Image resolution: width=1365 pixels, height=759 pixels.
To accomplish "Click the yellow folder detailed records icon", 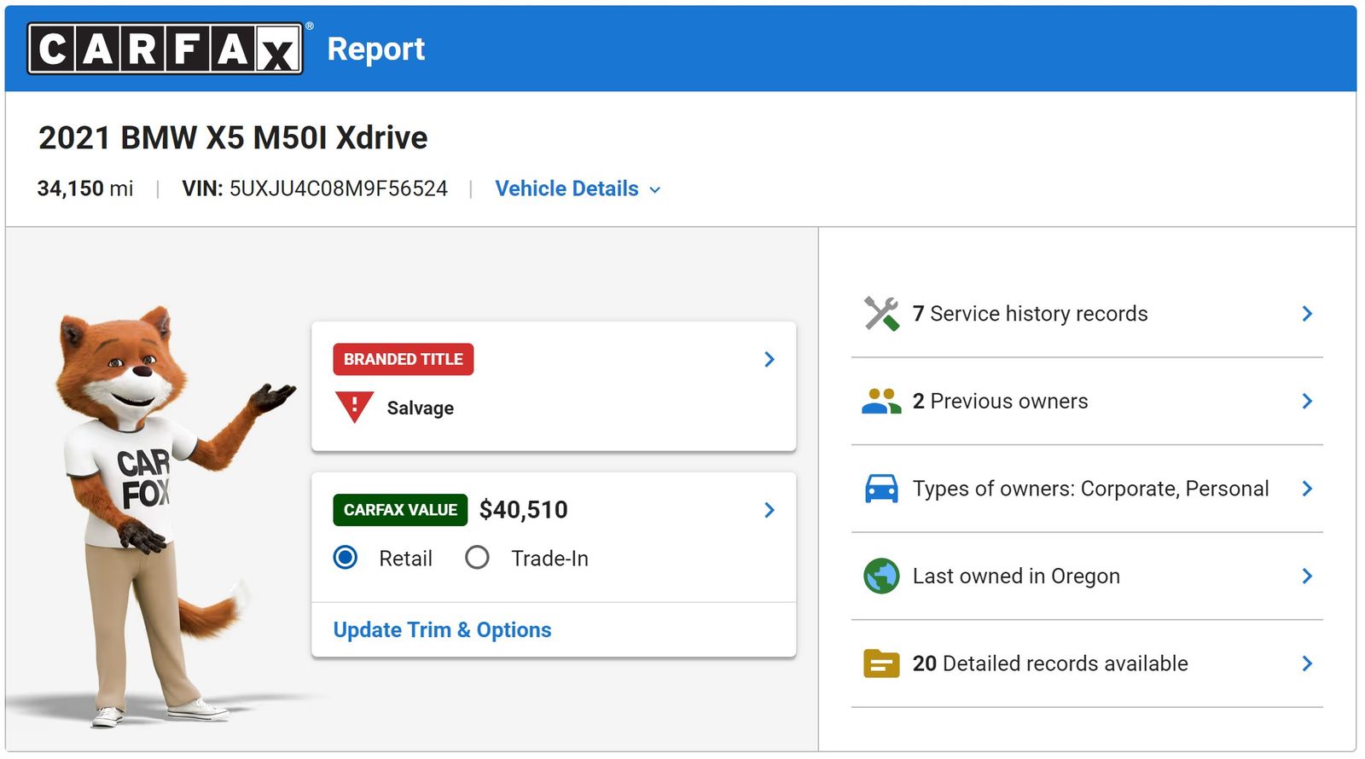I will [881, 663].
